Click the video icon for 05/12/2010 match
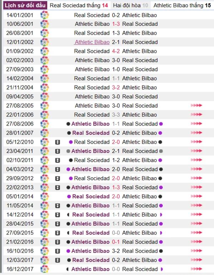The image size is (214, 275). pyautogui.click(x=57, y=142)
